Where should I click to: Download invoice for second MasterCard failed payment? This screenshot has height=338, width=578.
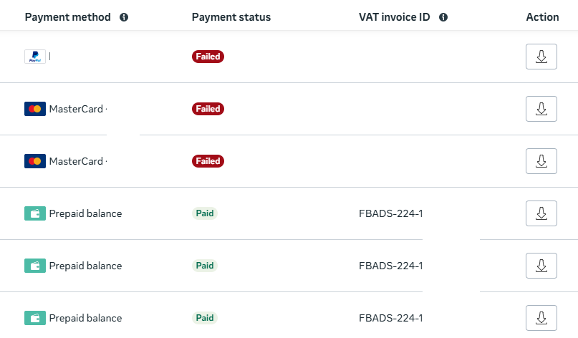(541, 161)
